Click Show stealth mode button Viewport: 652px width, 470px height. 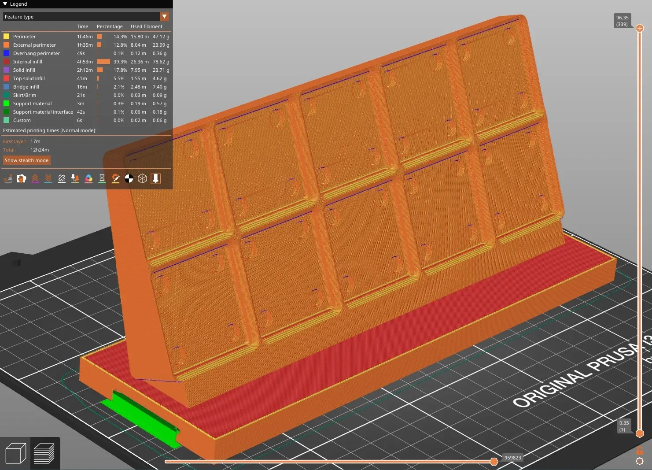click(x=27, y=160)
